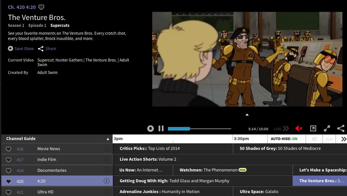Share video from player controls

coord(341,129)
